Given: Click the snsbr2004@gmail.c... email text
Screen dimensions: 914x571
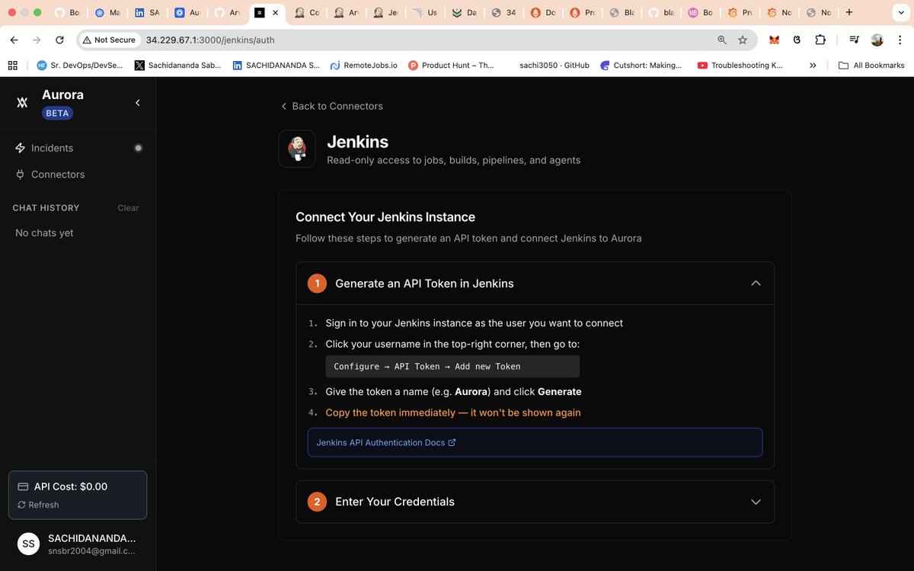Looking at the screenshot, I should pyautogui.click(x=91, y=551).
